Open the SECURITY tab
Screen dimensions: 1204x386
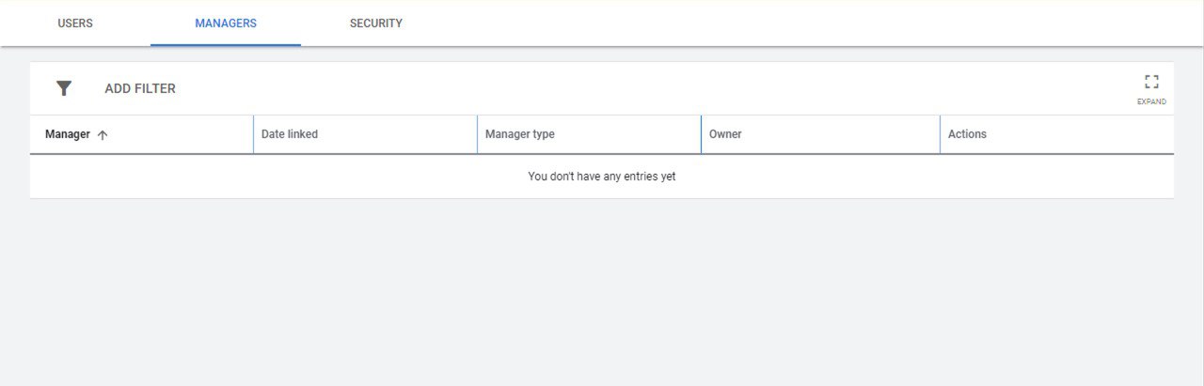coord(376,23)
